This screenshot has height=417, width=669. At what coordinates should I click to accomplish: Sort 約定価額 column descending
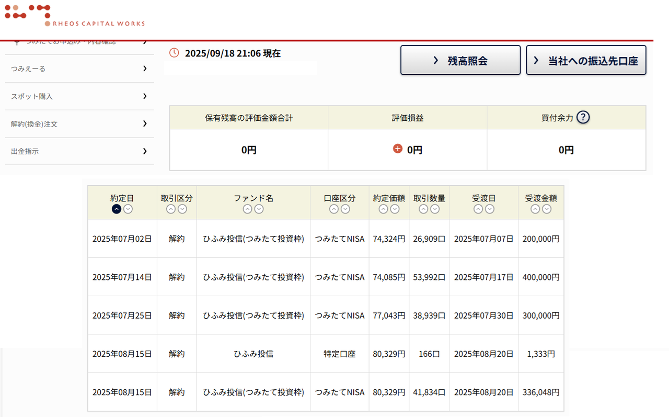[395, 209]
